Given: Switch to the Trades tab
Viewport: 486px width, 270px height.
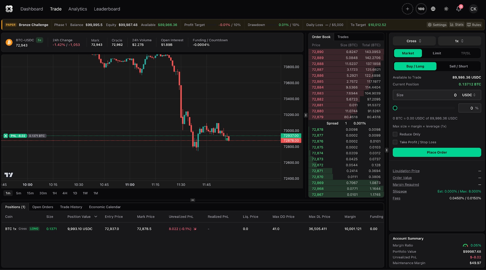Looking at the screenshot, I should point(343,37).
